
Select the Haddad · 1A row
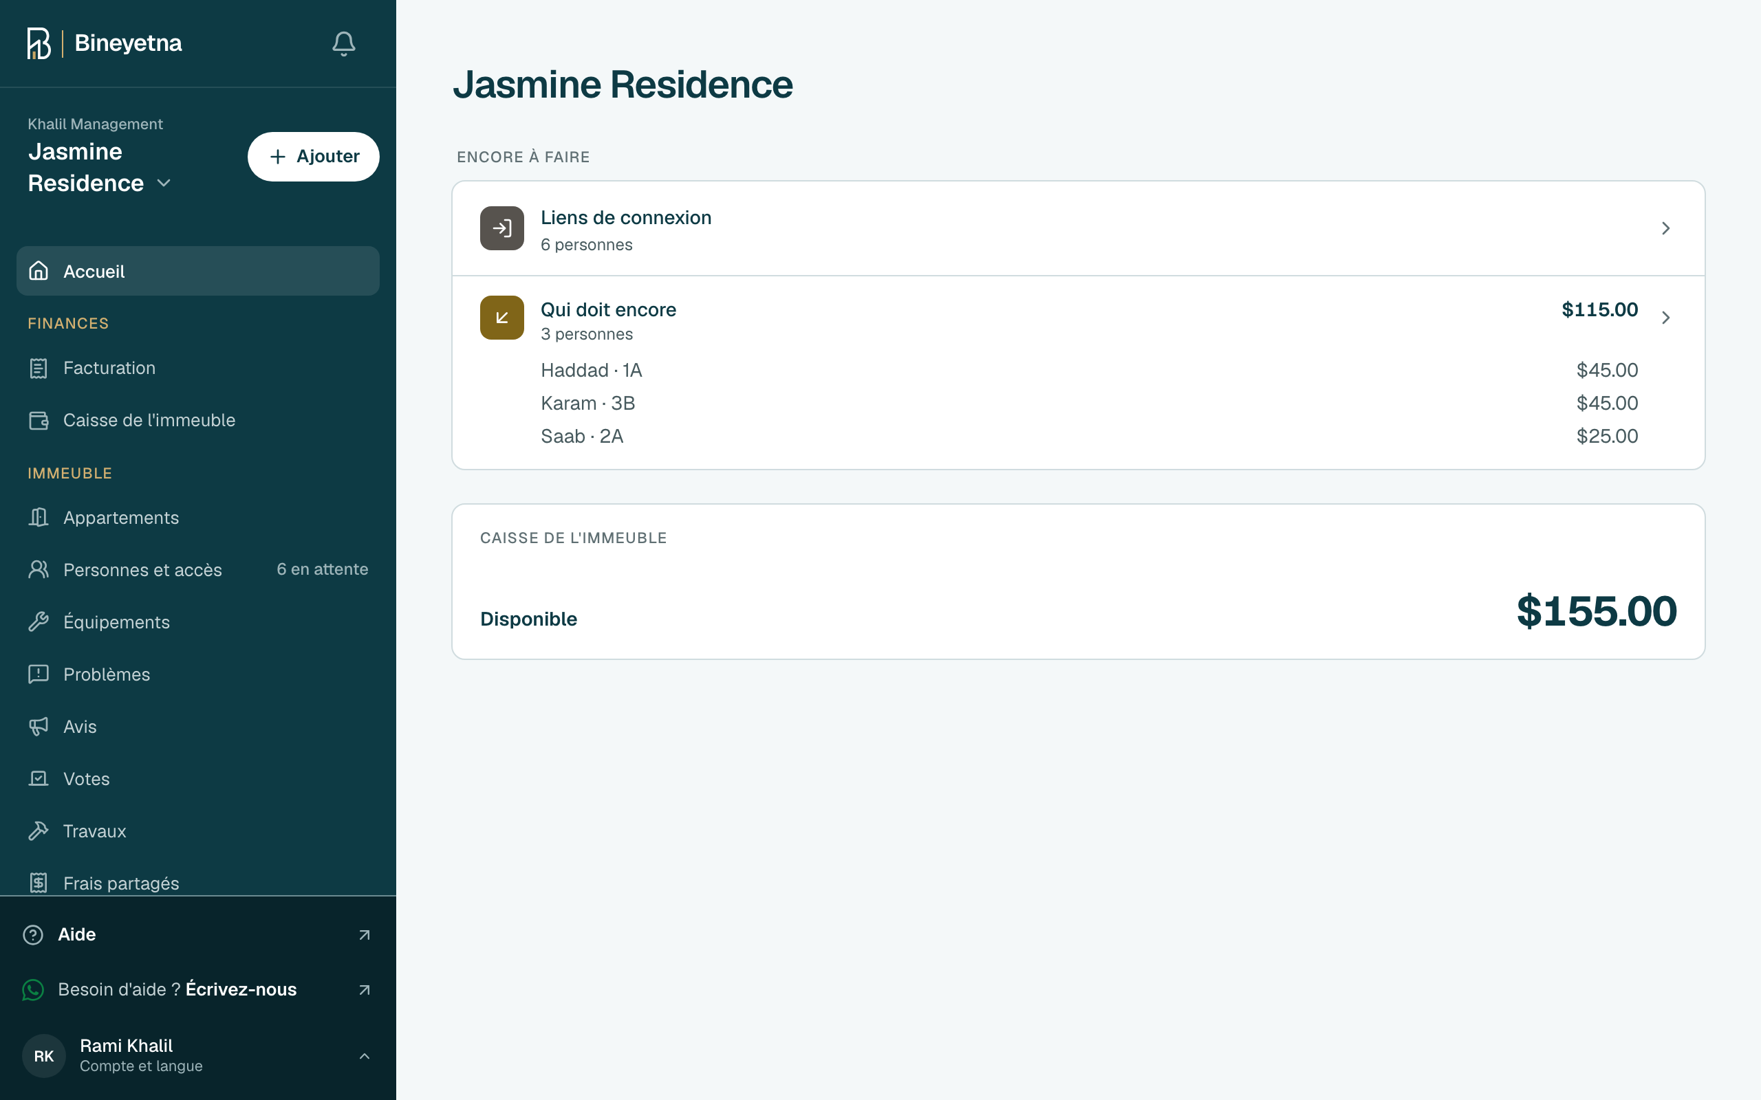click(x=1090, y=371)
